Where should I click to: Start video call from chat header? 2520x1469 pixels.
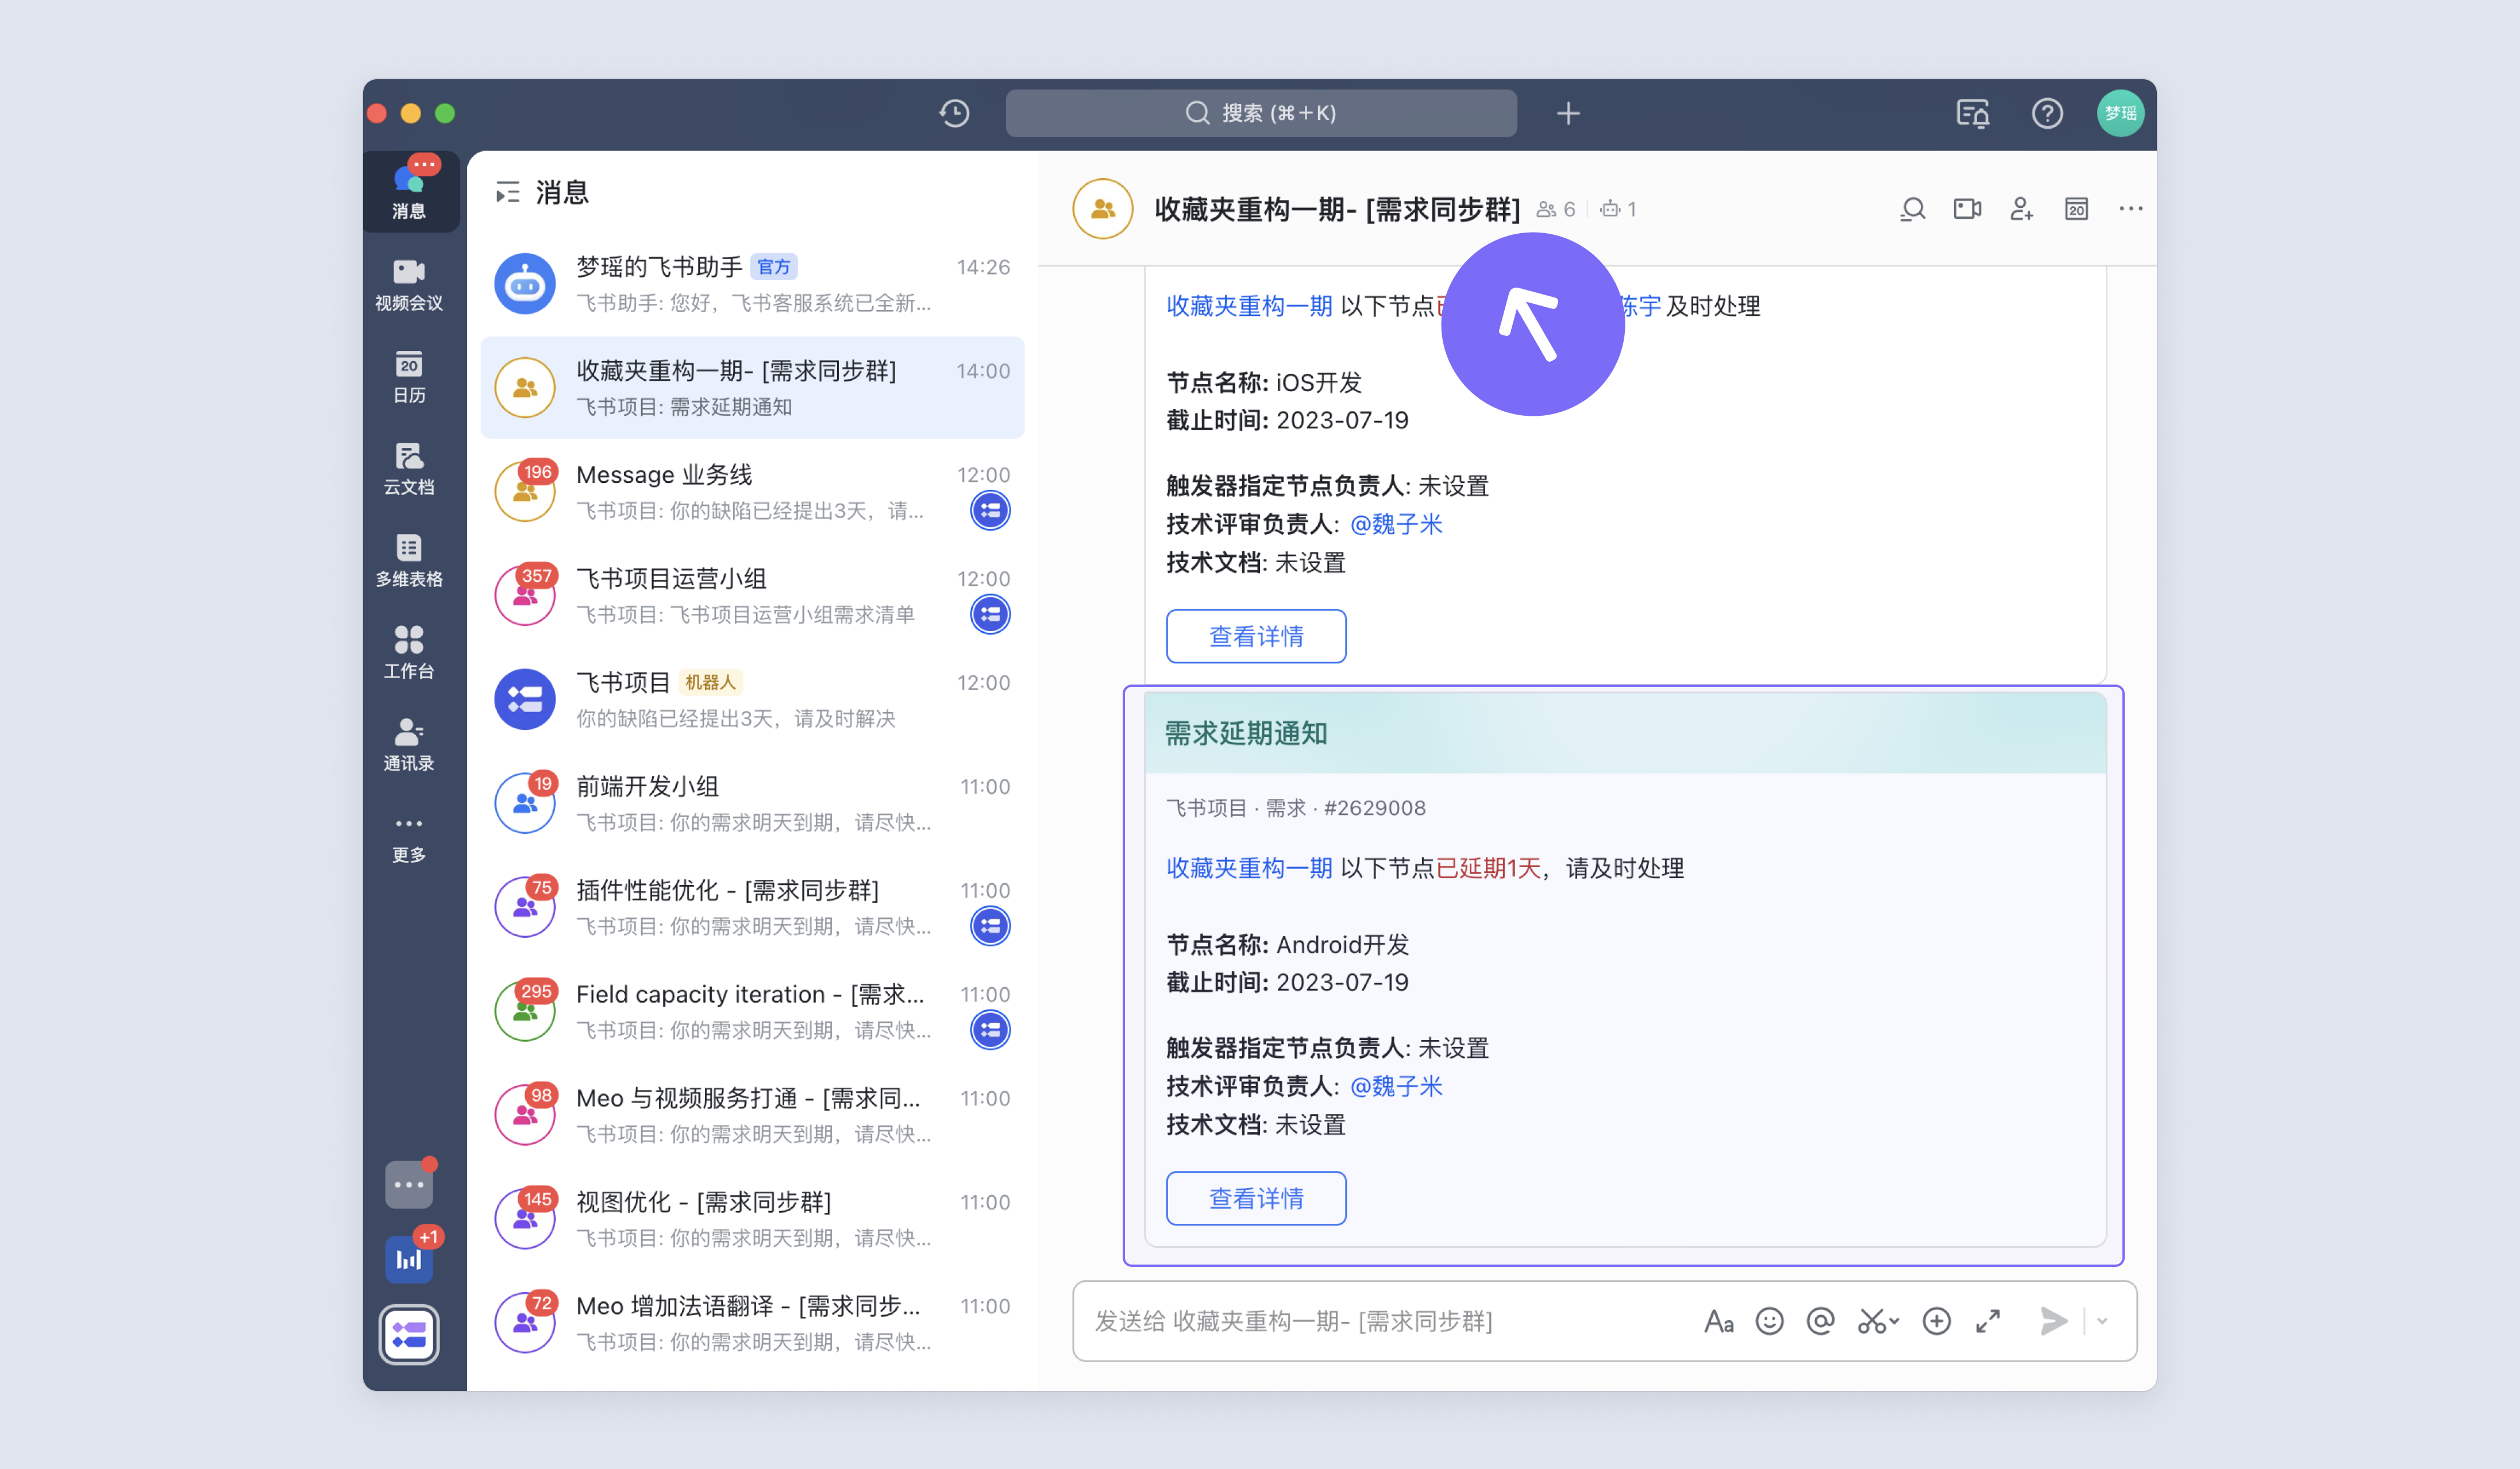pyautogui.click(x=1967, y=209)
